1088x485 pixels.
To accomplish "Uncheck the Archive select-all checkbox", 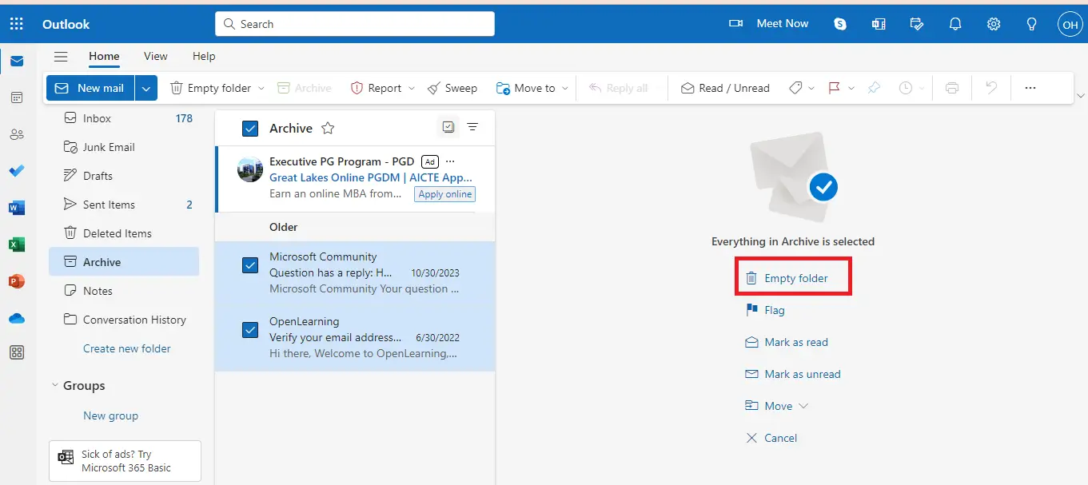I will (x=250, y=129).
